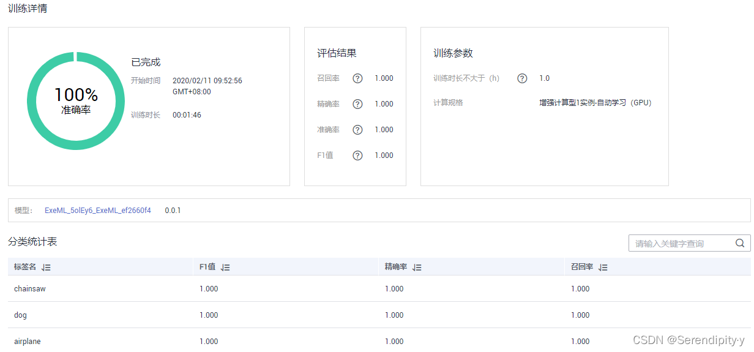Select the airplane label cell
Image resolution: width=754 pixels, height=352 pixels.
tap(28, 342)
